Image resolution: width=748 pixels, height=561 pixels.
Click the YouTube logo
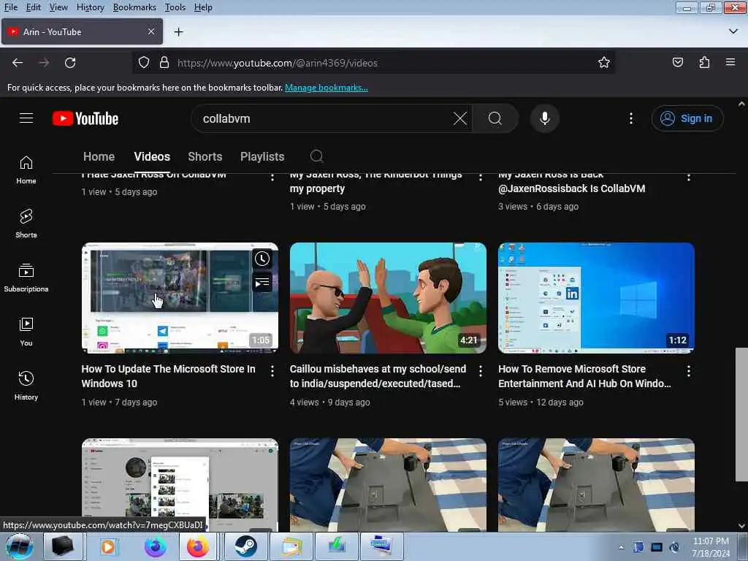[x=85, y=118]
